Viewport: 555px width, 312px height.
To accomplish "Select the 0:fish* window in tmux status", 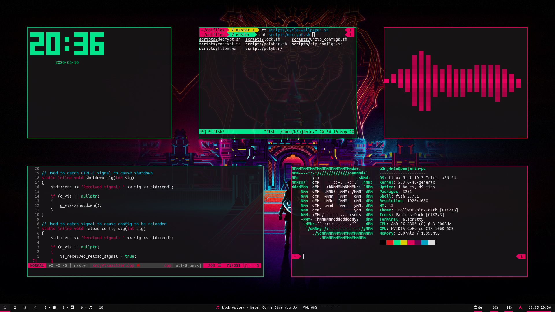I will coord(216,132).
